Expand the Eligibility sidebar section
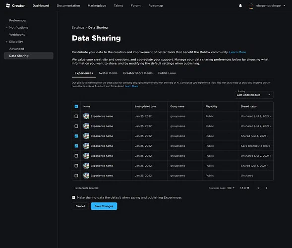Image resolution: width=292 pixels, height=248 pixels. tap(7, 42)
